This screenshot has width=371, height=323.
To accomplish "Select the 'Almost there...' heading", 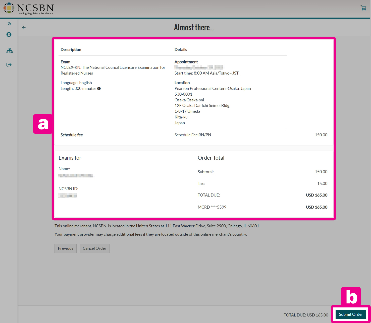I will coord(194,27).
